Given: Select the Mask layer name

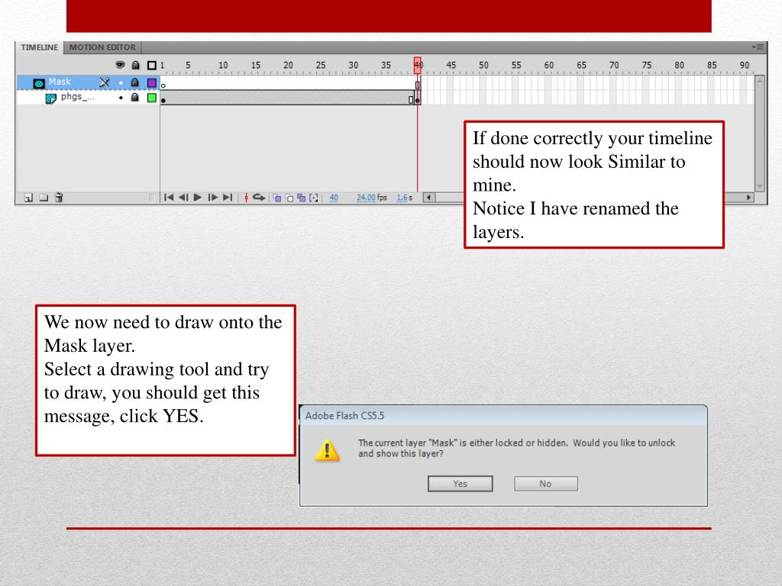Looking at the screenshot, I should coord(60,82).
